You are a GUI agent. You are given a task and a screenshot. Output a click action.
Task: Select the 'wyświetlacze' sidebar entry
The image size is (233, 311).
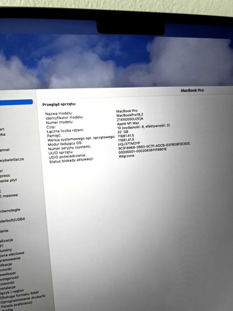click(x=12, y=159)
